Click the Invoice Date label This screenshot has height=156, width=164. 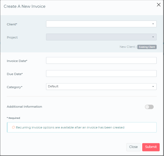pos(17,61)
